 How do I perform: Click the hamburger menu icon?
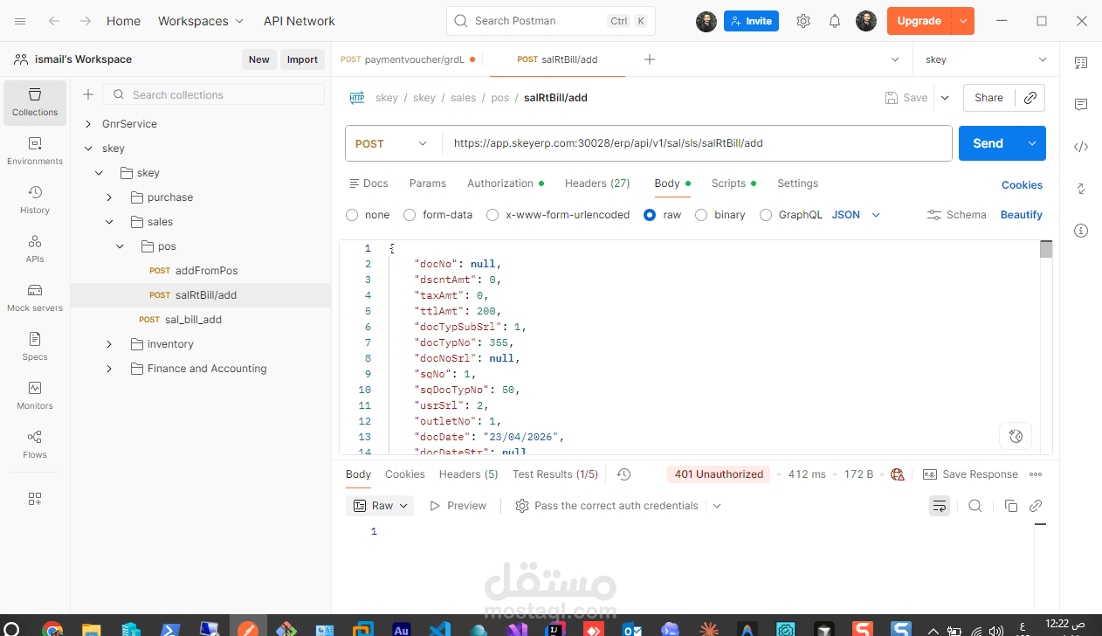click(x=20, y=21)
